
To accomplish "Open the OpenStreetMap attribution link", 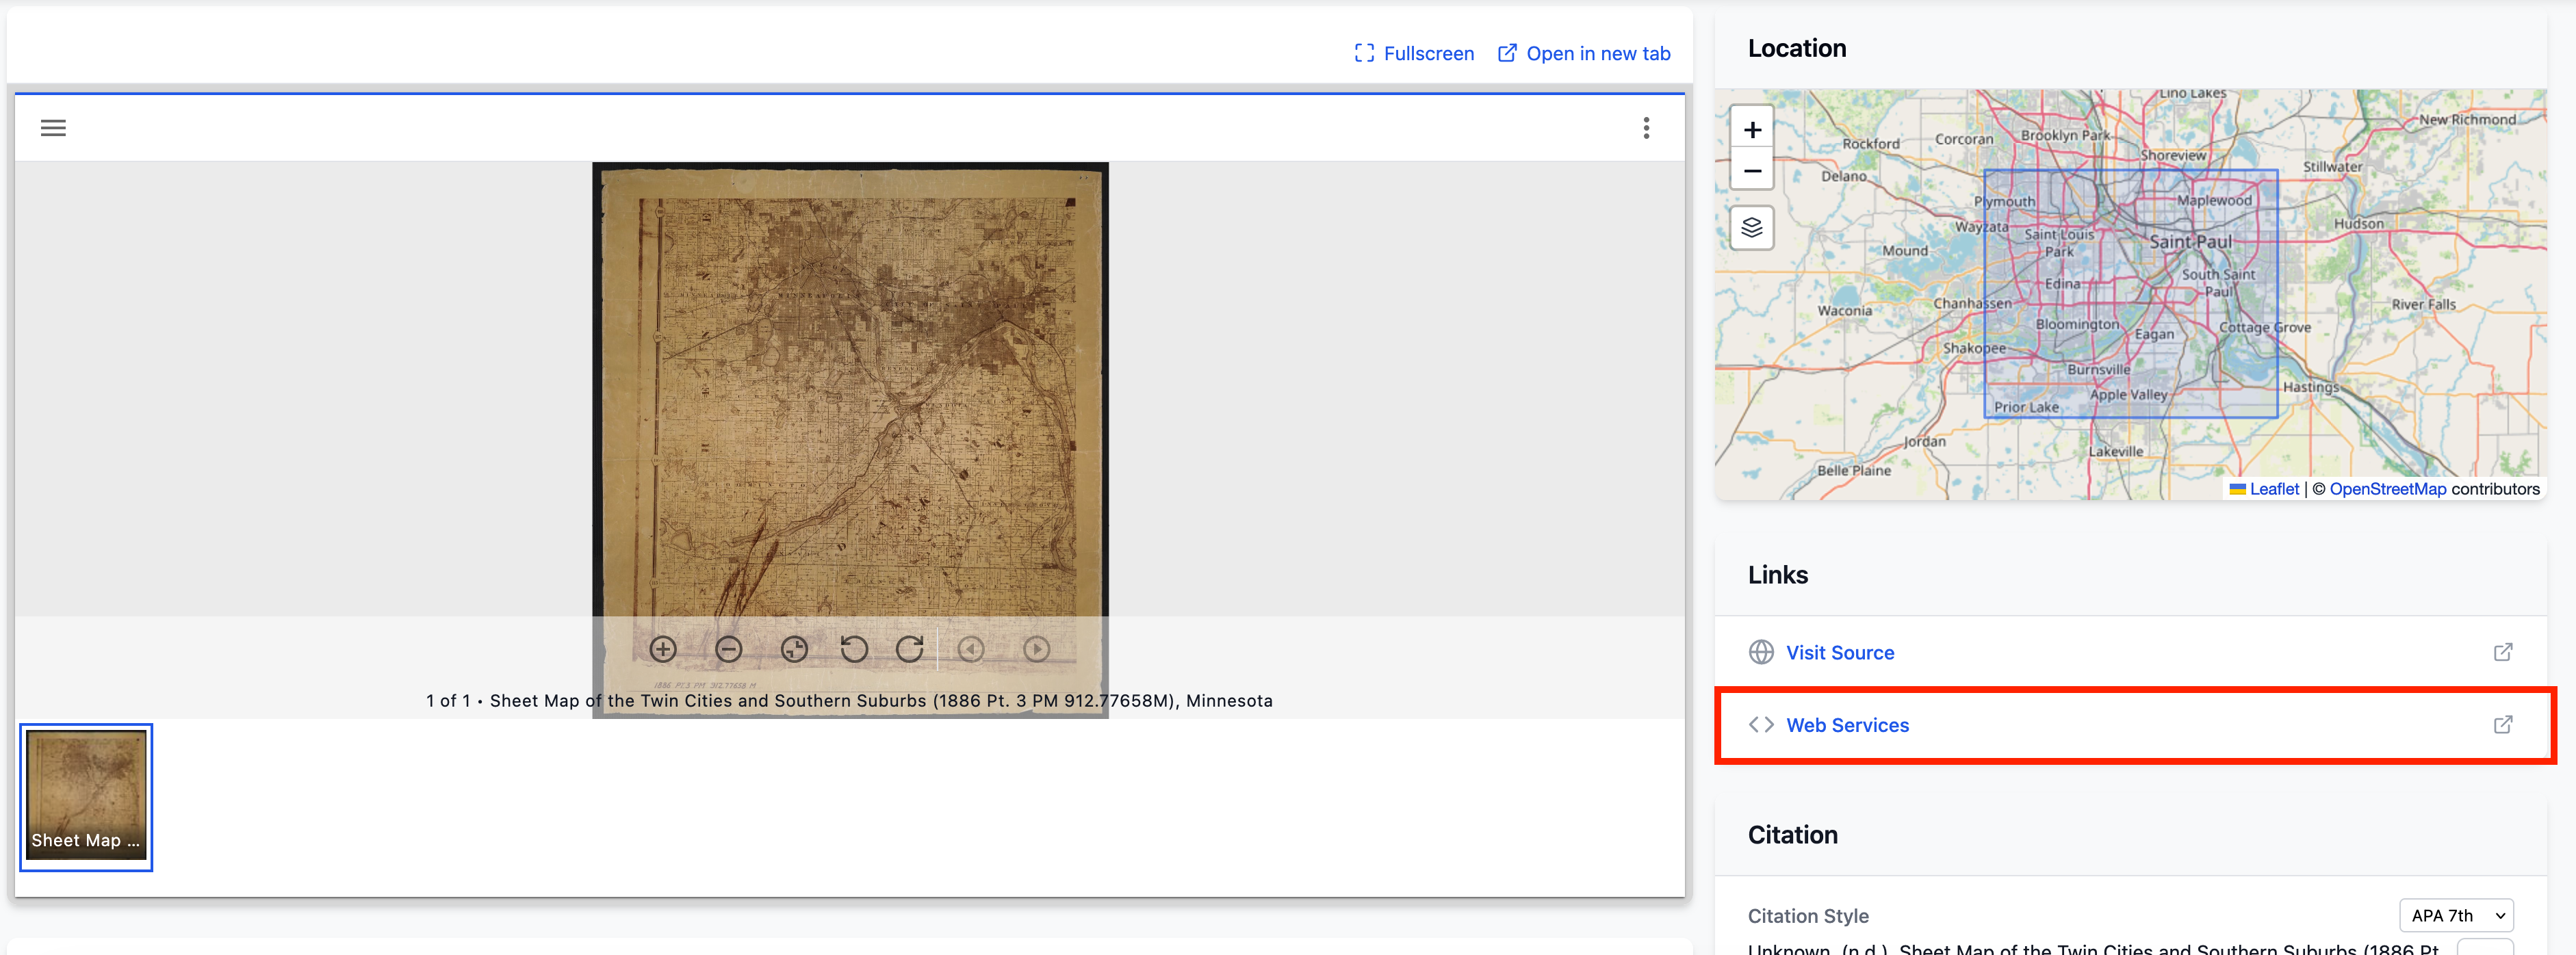I will coord(2387,489).
